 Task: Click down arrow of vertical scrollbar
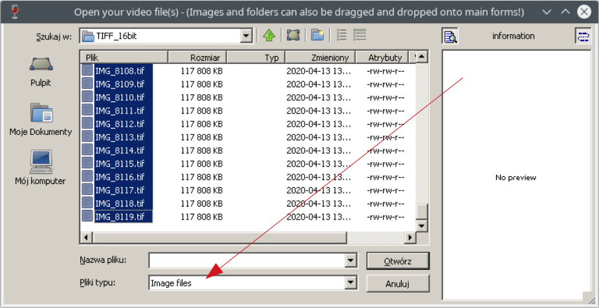(422, 225)
